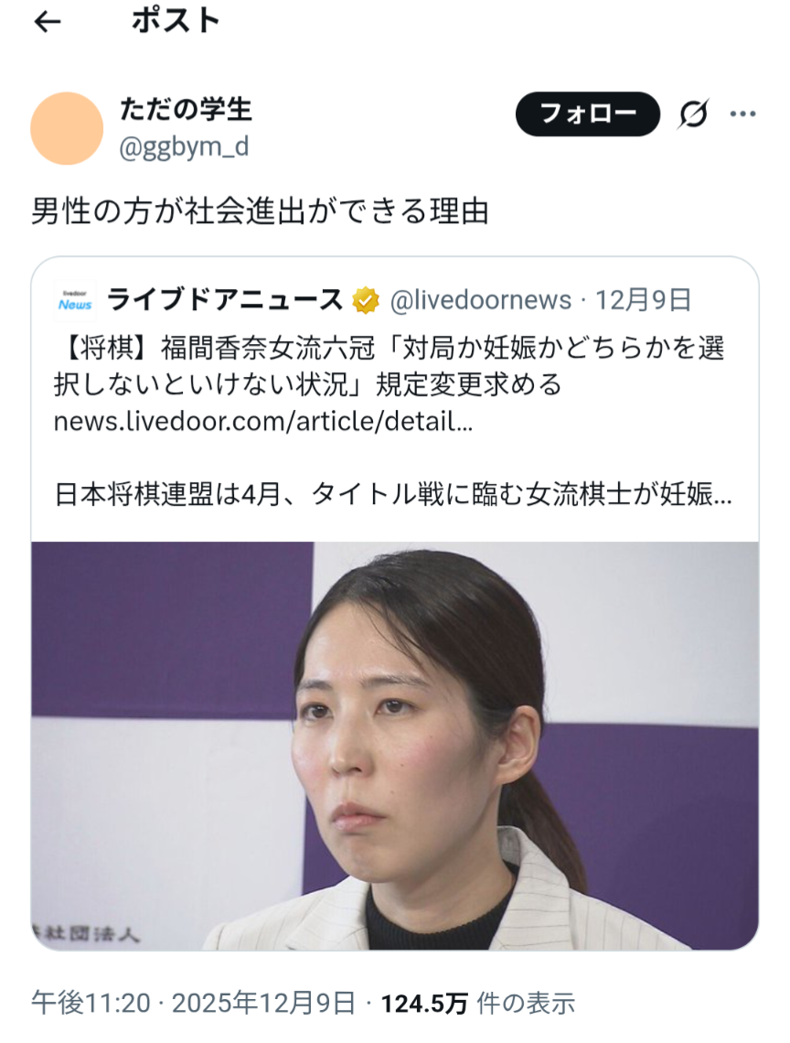Open the quoted post's news photo
Screen dimensions: 790x1043
point(395,746)
